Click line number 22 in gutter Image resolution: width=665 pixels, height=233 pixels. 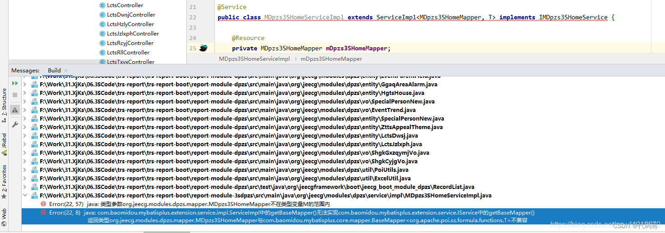pos(193,18)
